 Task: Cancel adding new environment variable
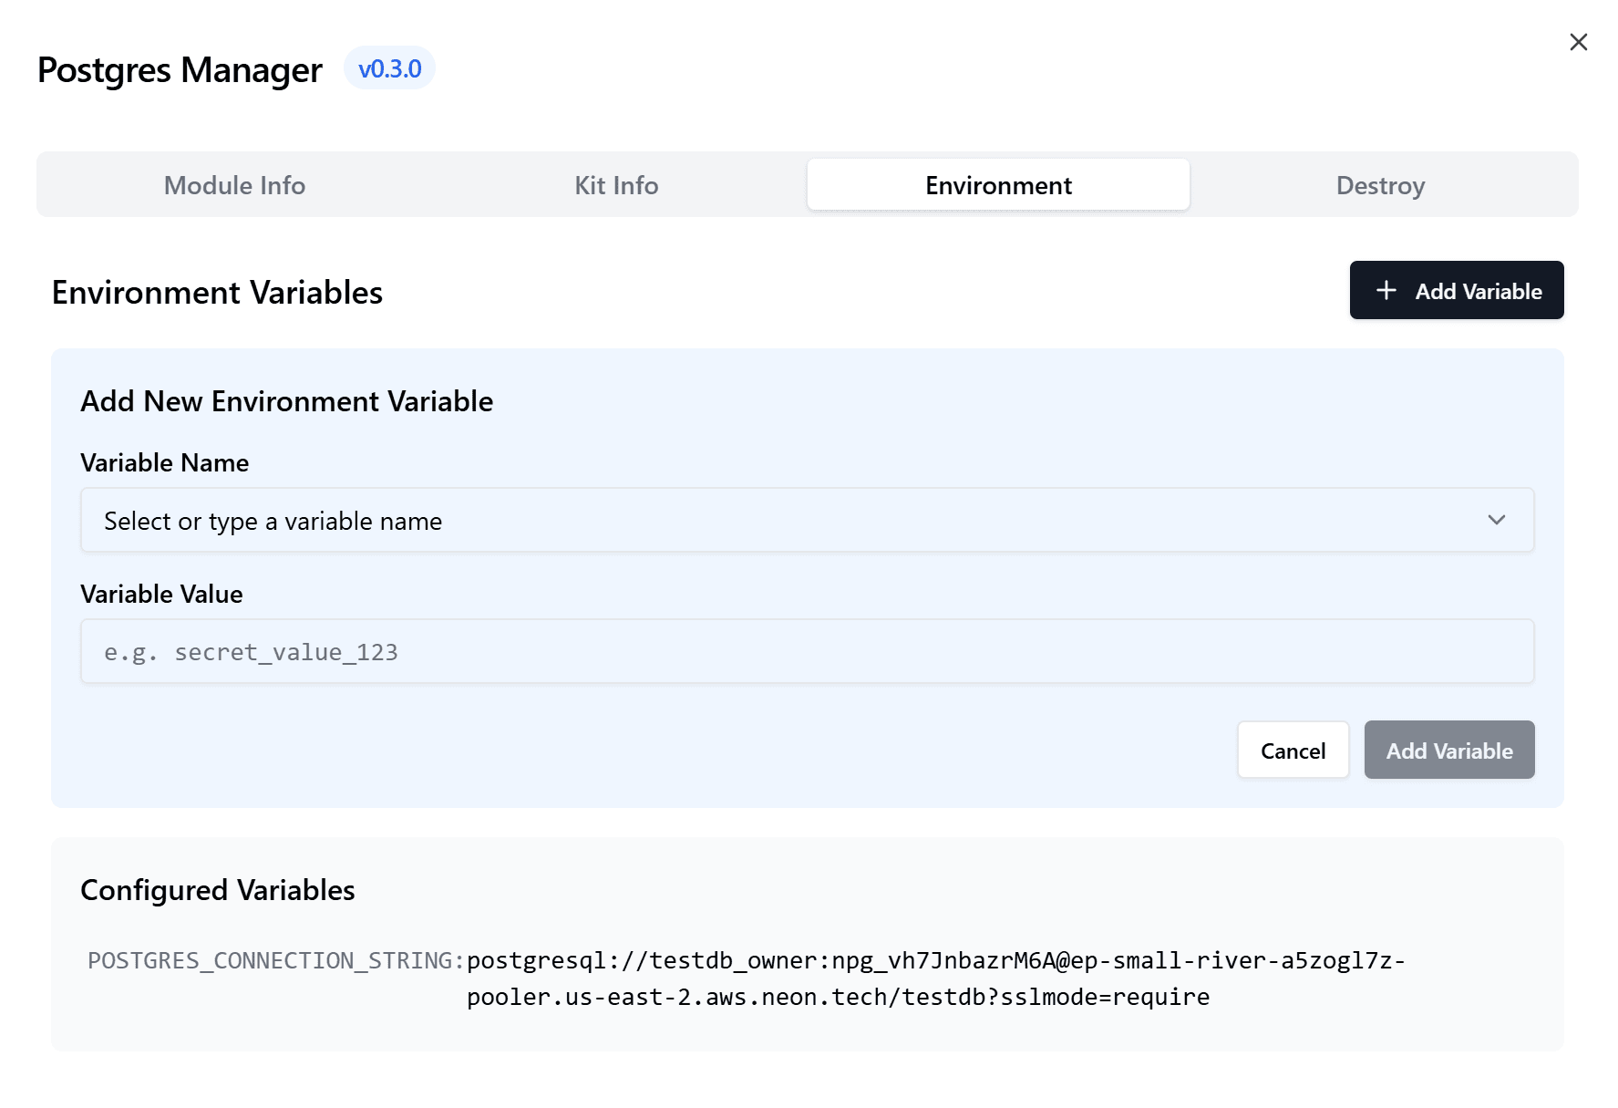click(x=1293, y=750)
